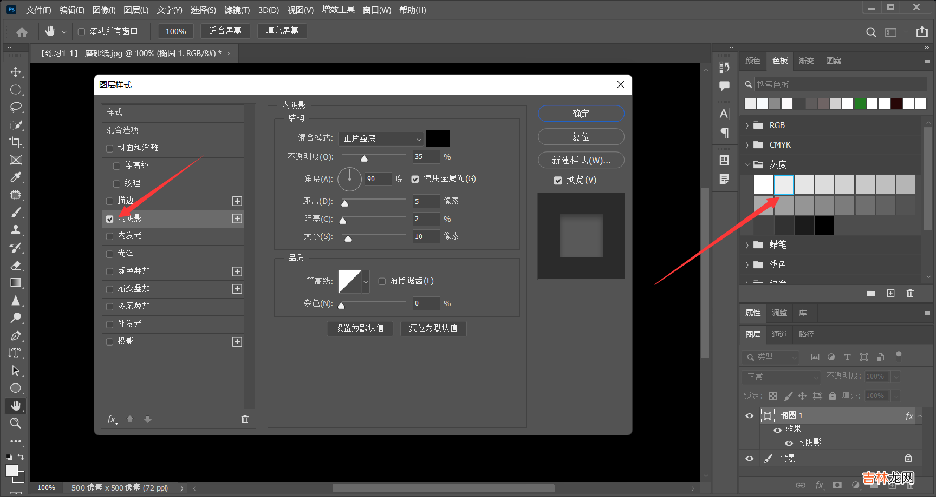The image size is (936, 497).
Task: Toggle Use Global Light checkbox
Action: 415,179
